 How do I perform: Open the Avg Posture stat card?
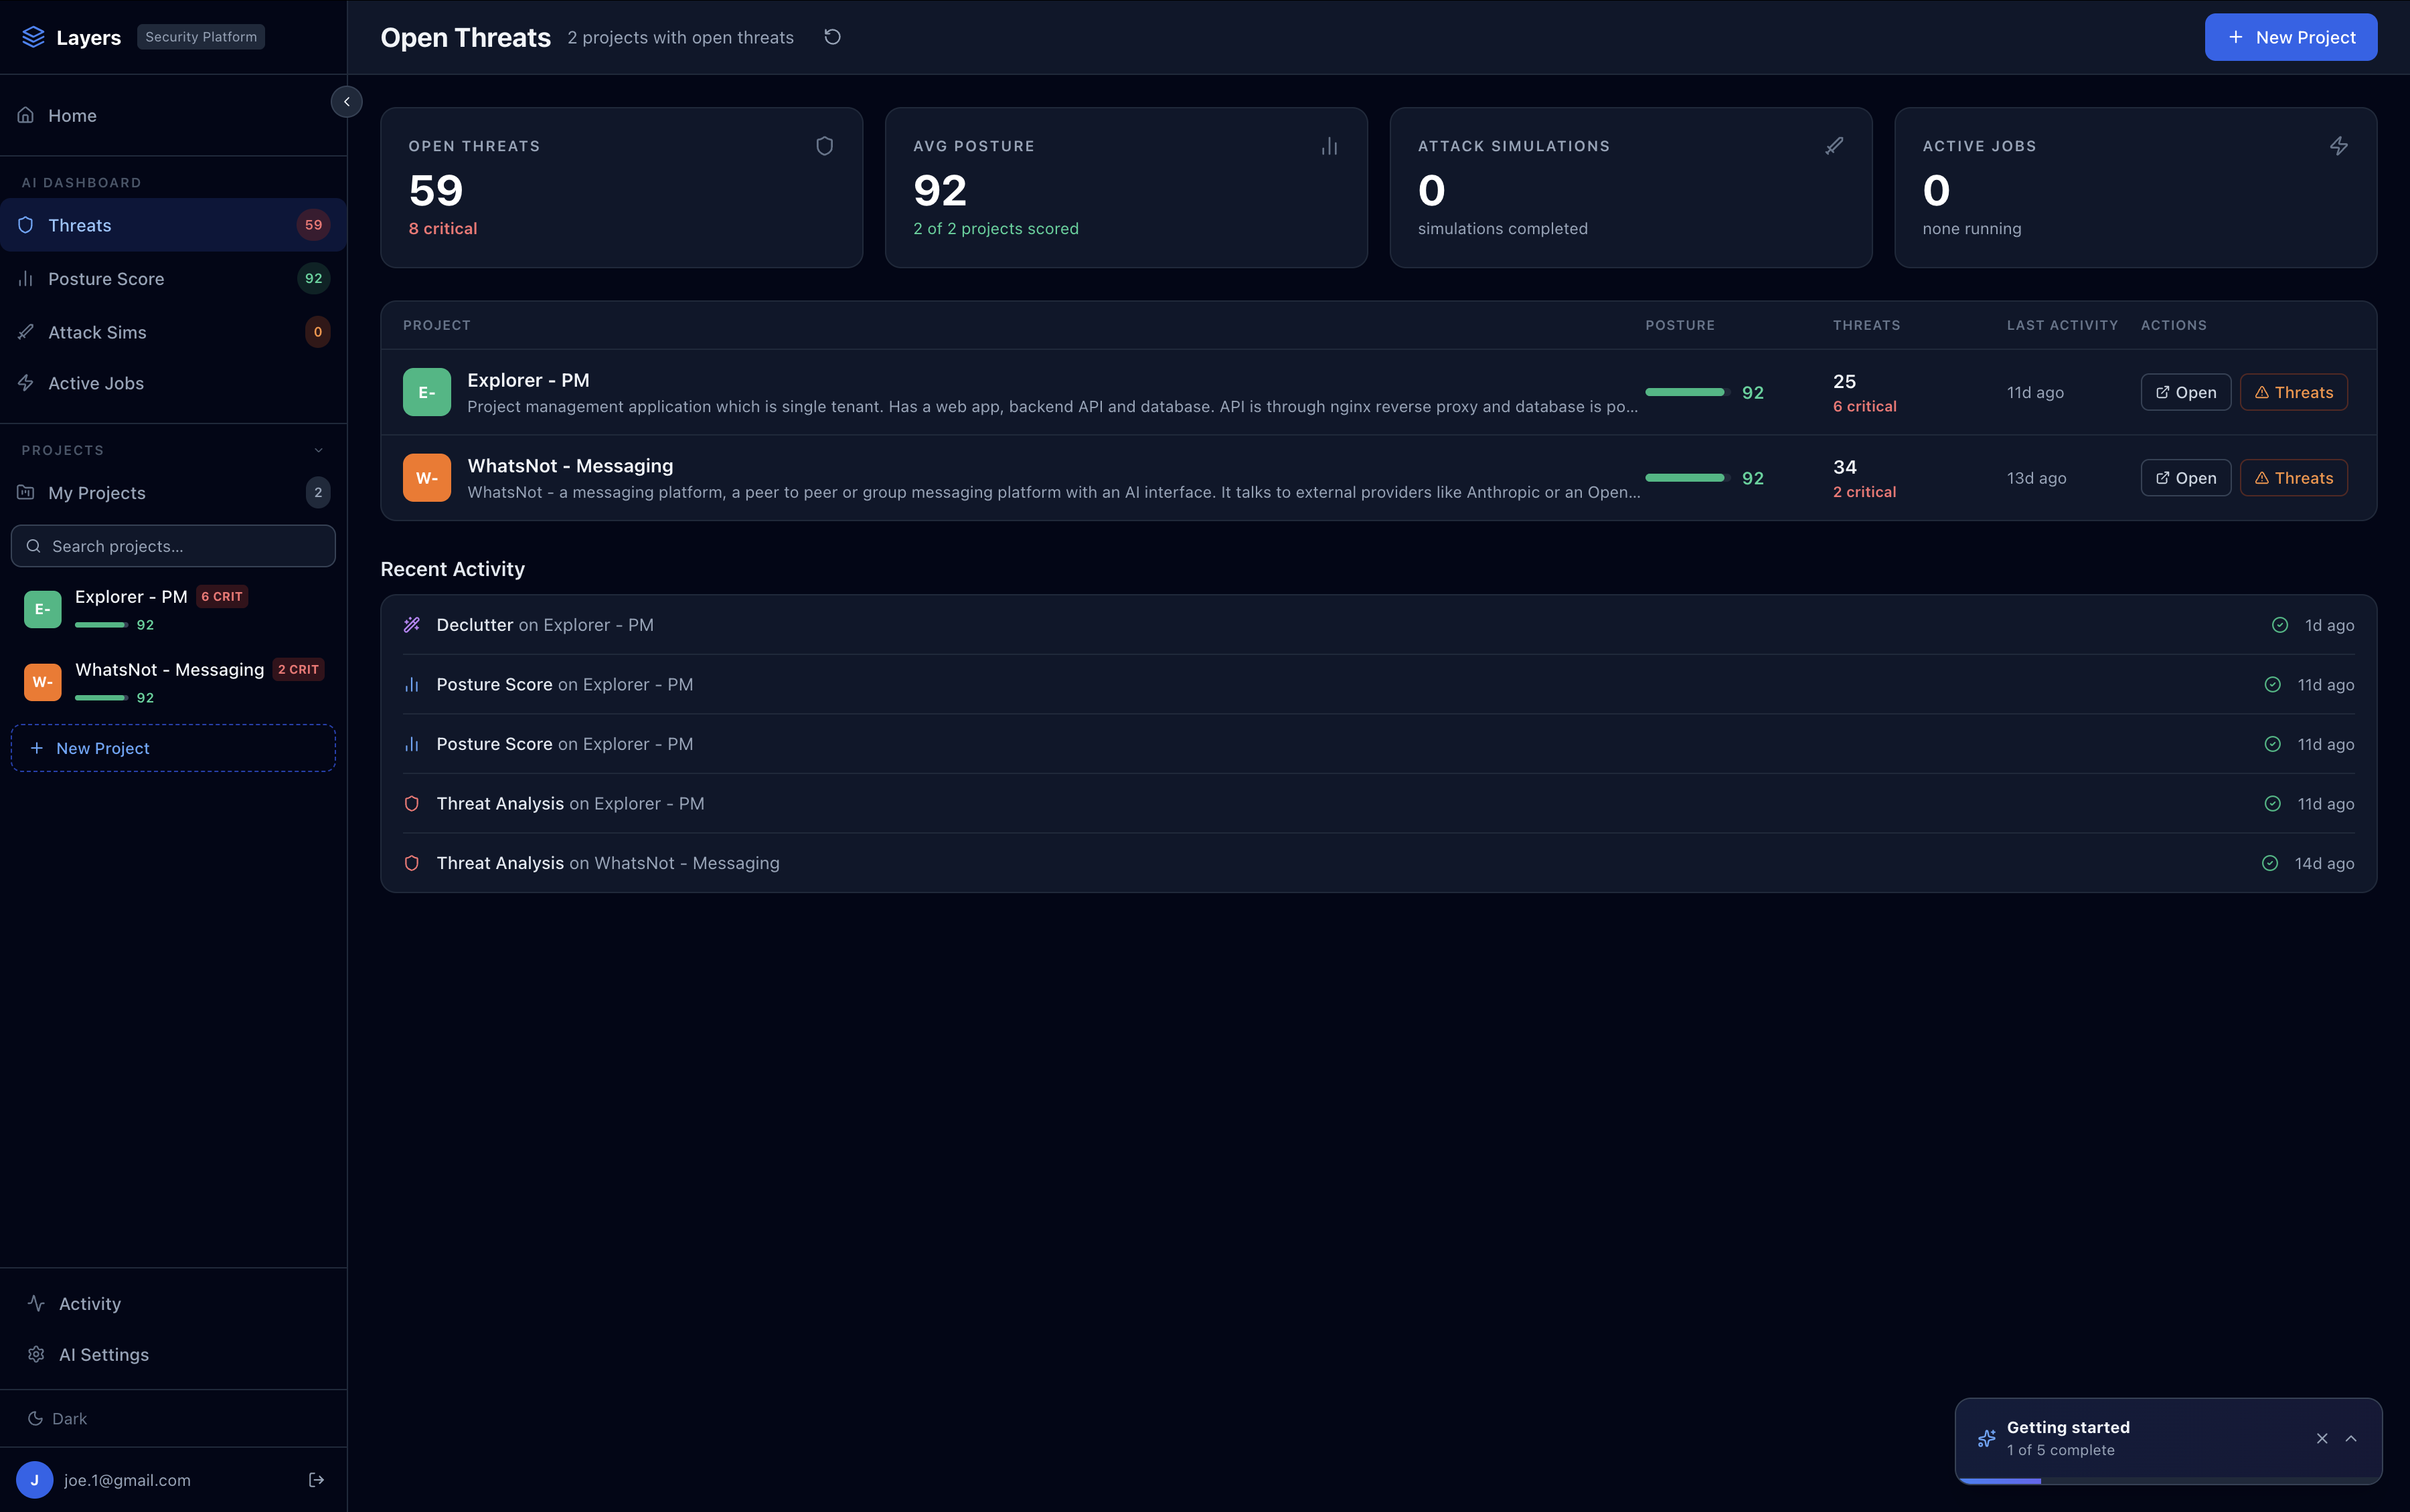(1127, 187)
